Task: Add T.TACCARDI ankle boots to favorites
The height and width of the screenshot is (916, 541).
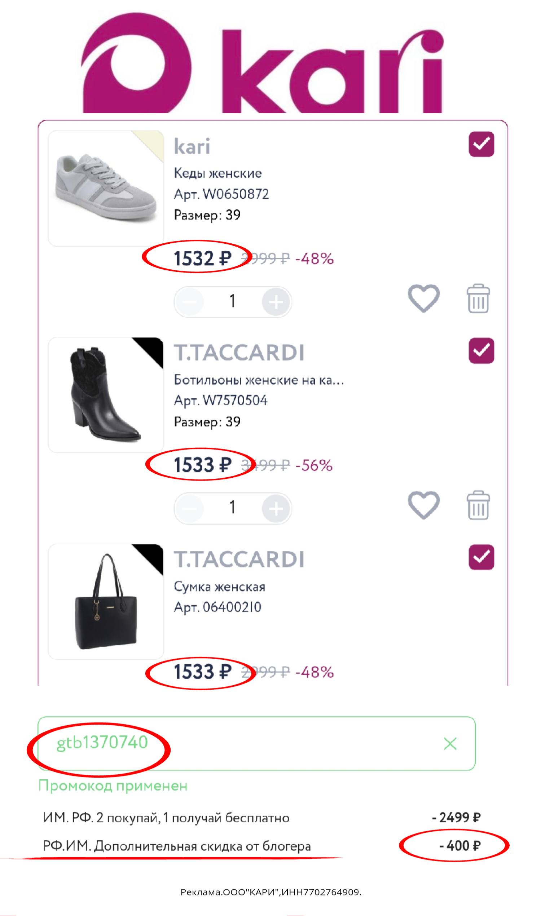Action: pyautogui.click(x=423, y=505)
